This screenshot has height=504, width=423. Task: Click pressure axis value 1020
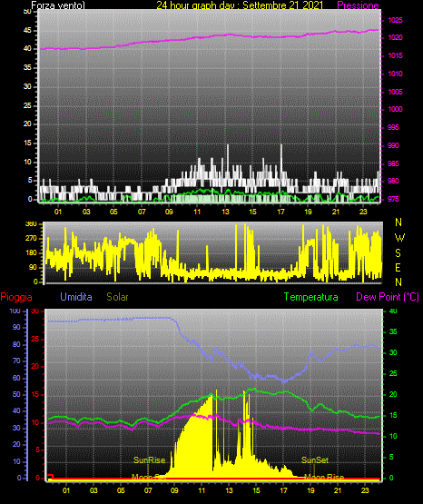tap(395, 37)
